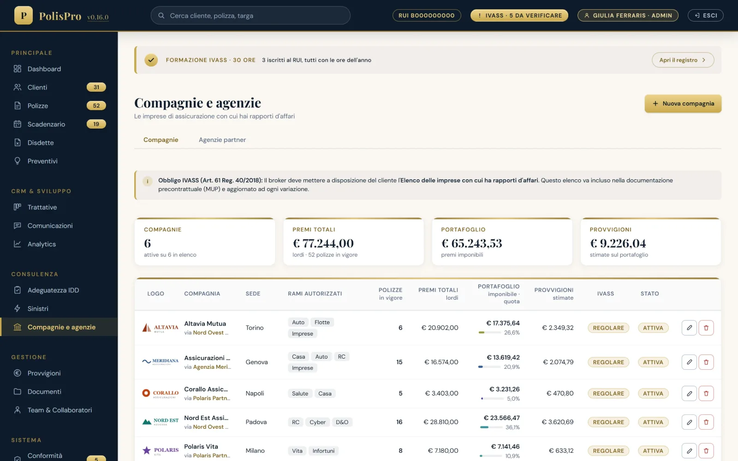Open Giulia Ferraris admin profile
Viewport: 738px width, 461px height.
click(x=628, y=15)
